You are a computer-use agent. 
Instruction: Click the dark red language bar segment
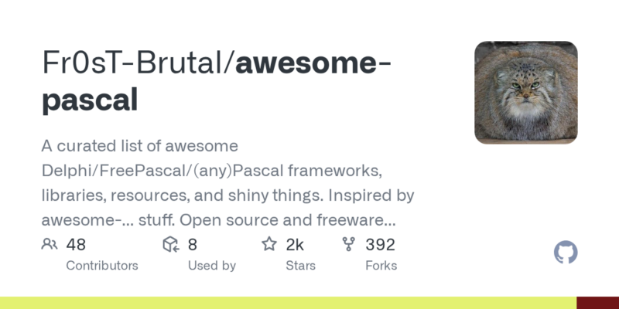(x=597, y=303)
